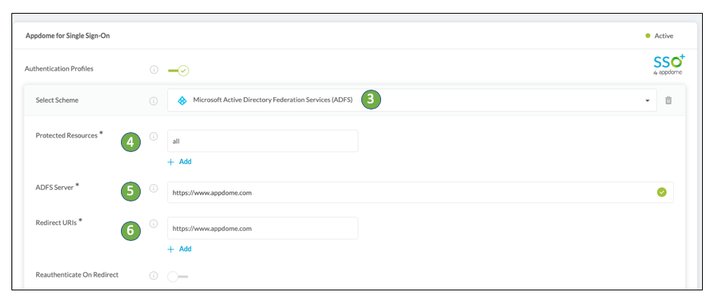Click the ADFS diamond scheme icon
This screenshot has width=715, height=301.
click(x=182, y=100)
